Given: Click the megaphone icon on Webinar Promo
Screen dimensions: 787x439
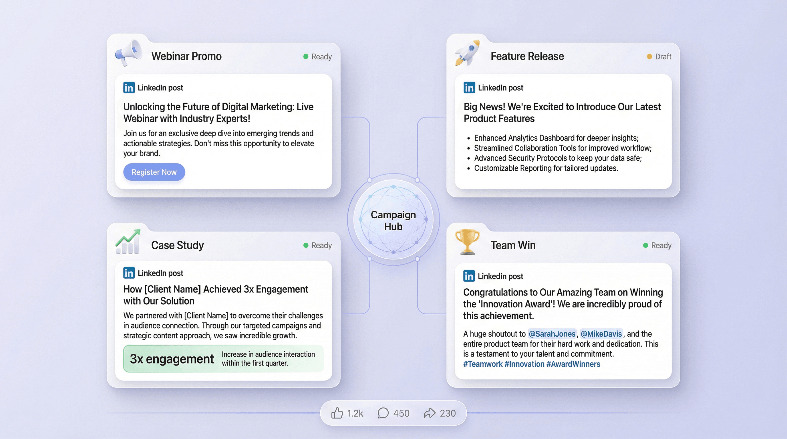Looking at the screenshot, I should point(129,53).
